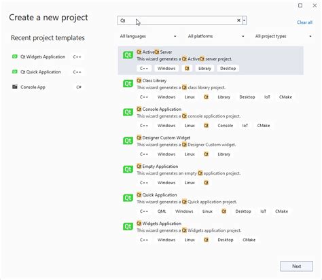
Task: Click the Windows tag on Designer Custom Widget
Action: (x=166, y=154)
